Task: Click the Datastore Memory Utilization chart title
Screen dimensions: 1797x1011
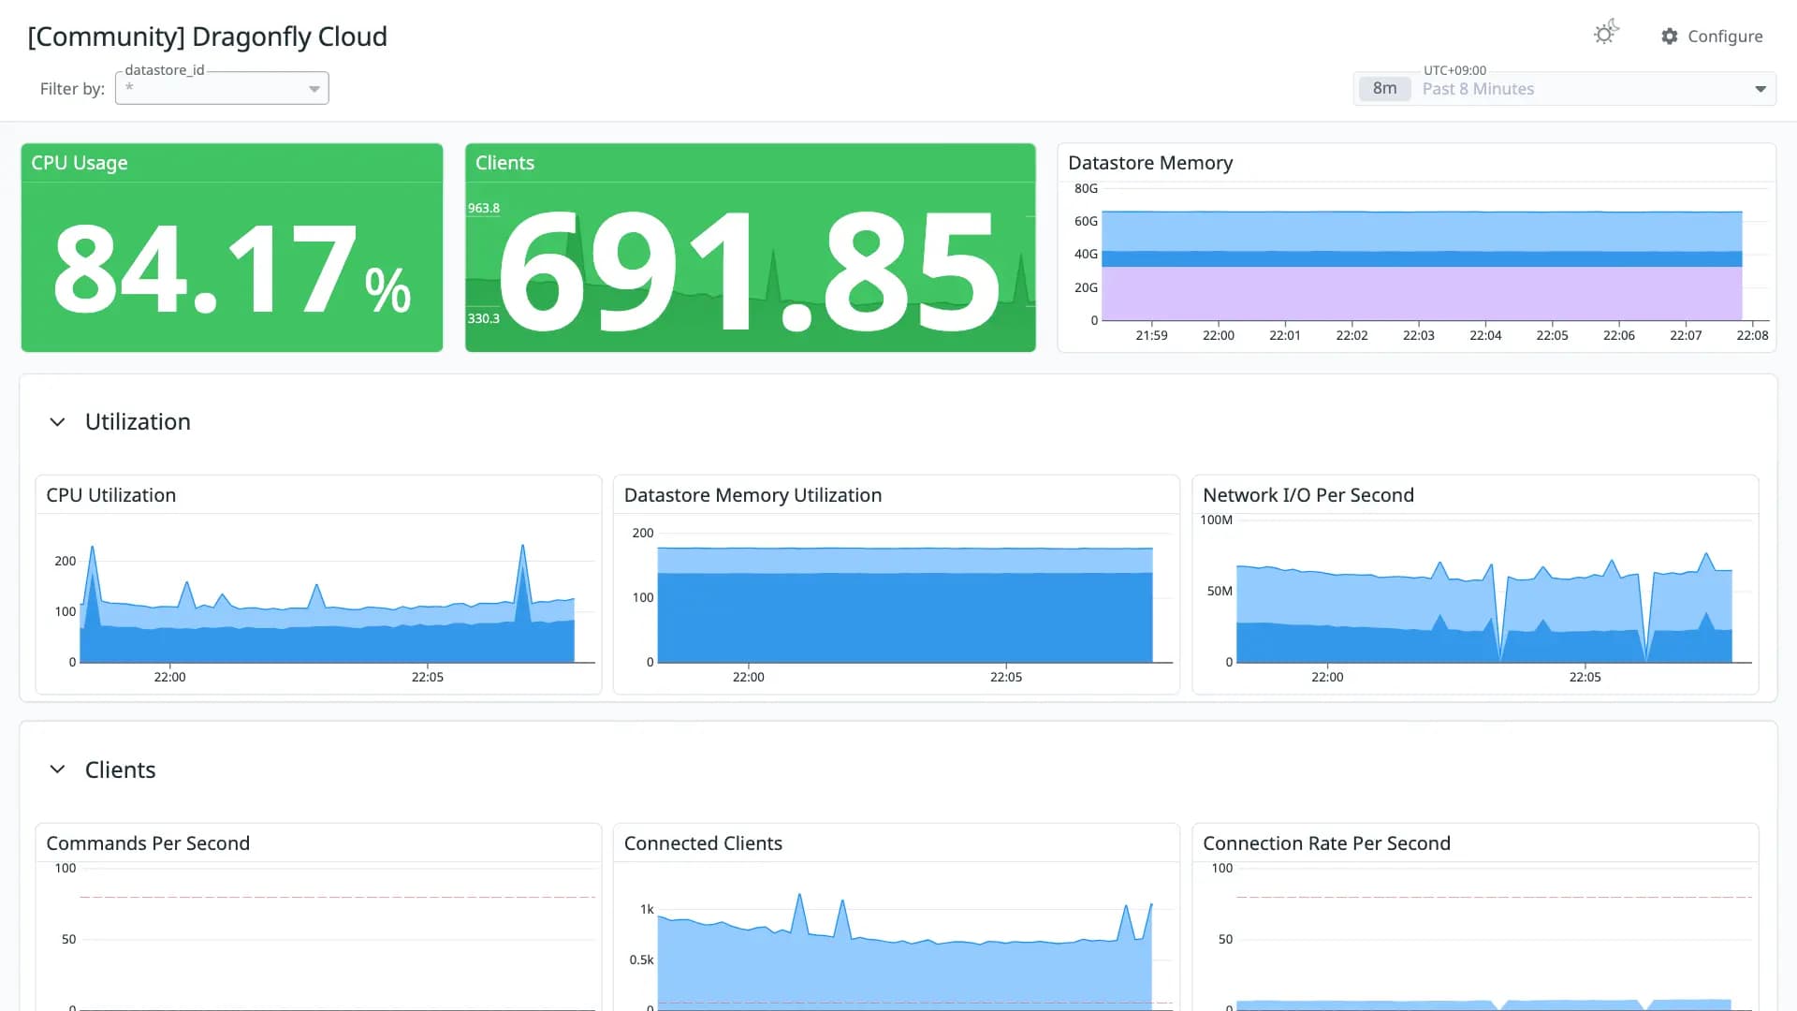Action: point(752,495)
